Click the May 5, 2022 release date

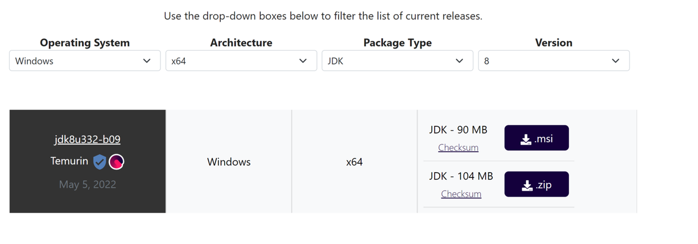87,185
